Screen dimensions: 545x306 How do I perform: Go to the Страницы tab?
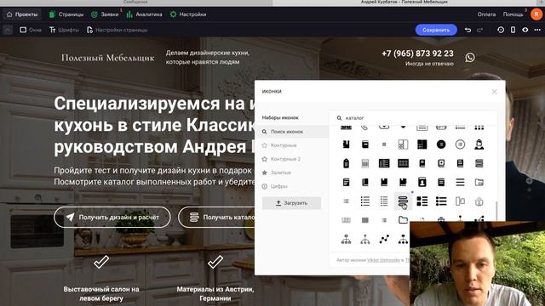point(66,14)
